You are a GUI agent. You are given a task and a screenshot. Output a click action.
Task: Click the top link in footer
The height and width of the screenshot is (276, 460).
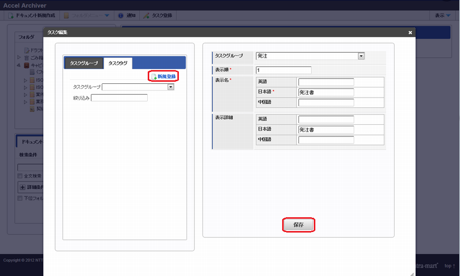pos(449,266)
